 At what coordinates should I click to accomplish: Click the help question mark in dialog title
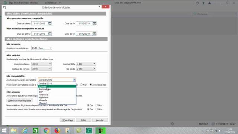(x=99, y=7)
